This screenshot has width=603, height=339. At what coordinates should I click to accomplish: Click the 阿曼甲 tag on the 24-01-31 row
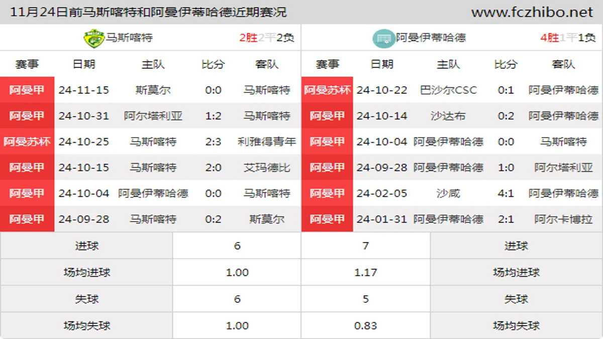tap(327, 219)
